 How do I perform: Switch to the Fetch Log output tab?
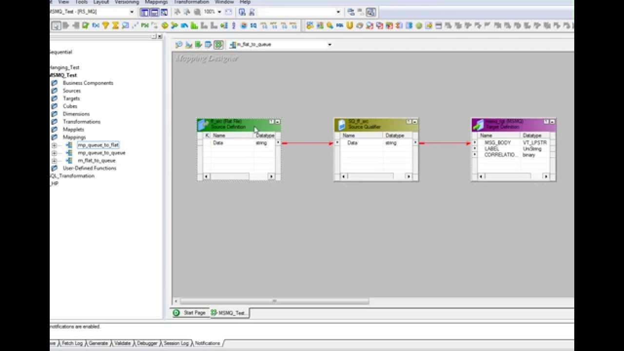pos(72,343)
